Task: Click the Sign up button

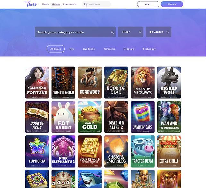Action: pyautogui.click(x=172, y=4)
